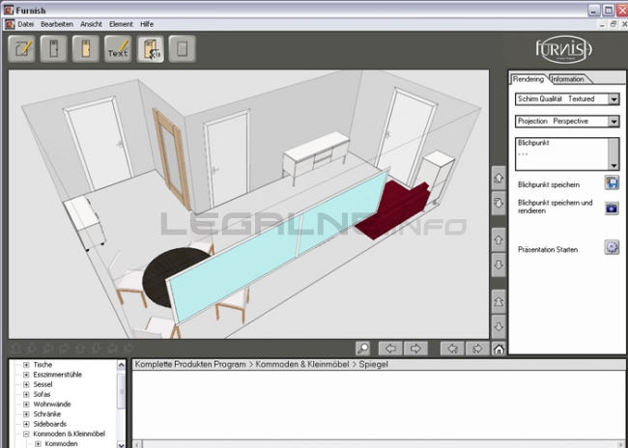Screen dimensions: 628x448
Task: Open the Element menu
Action: pyautogui.click(x=121, y=24)
